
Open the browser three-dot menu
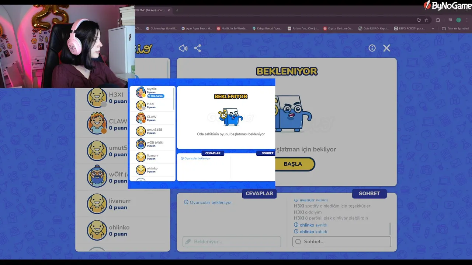(x=467, y=20)
